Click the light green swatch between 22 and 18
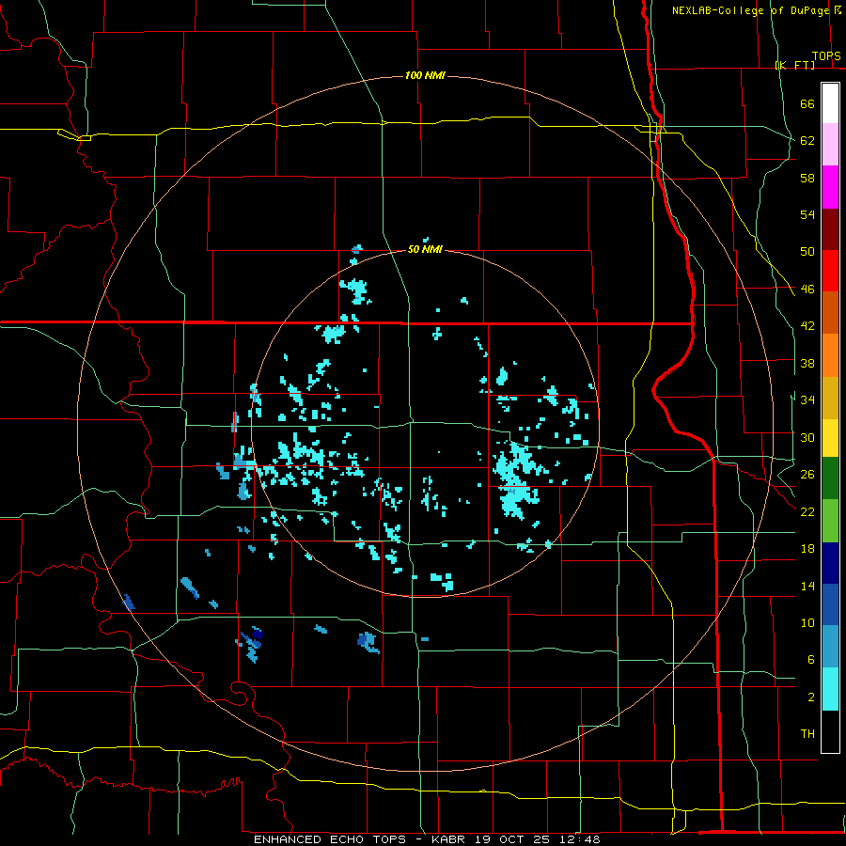 pyautogui.click(x=830, y=521)
